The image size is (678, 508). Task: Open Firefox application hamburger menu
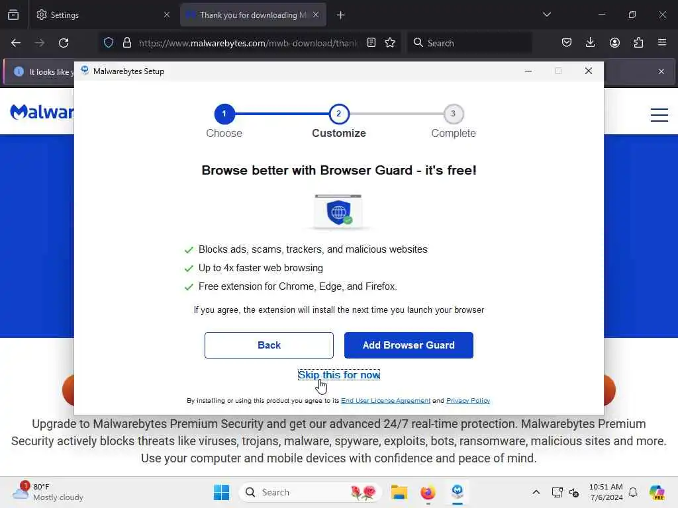tap(662, 42)
